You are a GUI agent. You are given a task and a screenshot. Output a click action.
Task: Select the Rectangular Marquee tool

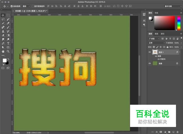[x=8, y=15]
